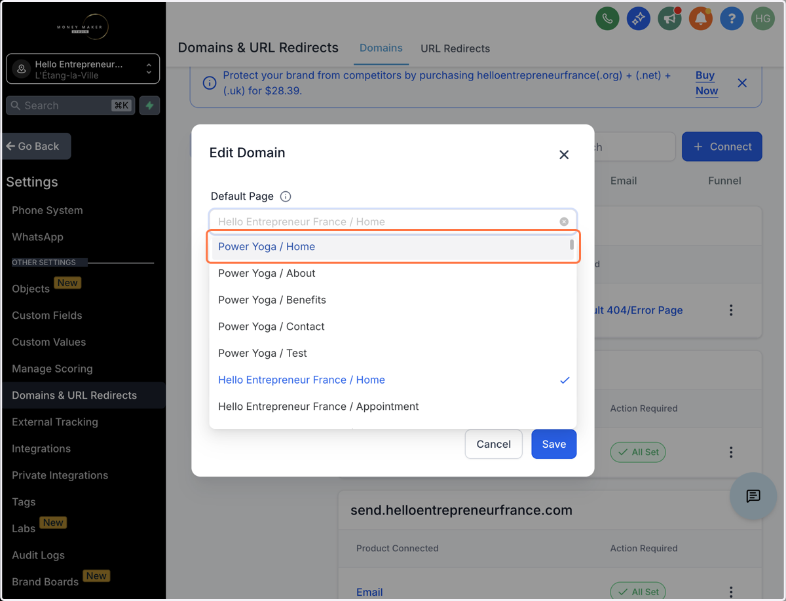786x601 pixels.
Task: Click the Default Page search combo box
Action: tap(393, 222)
